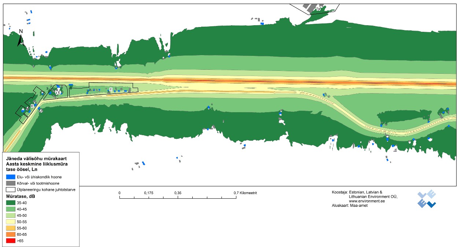Select the T4 zone label on the map

coord(318,8)
